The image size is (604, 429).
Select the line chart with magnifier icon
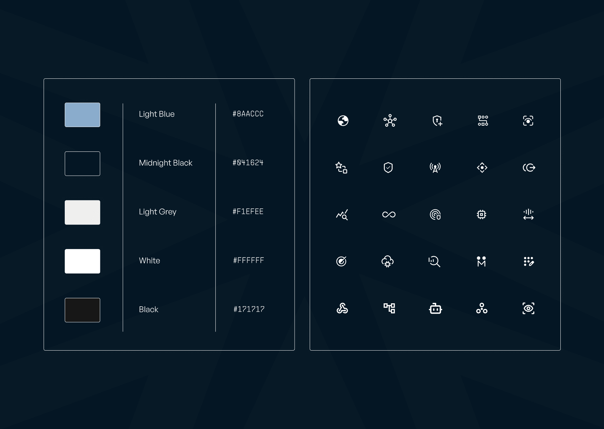click(342, 214)
